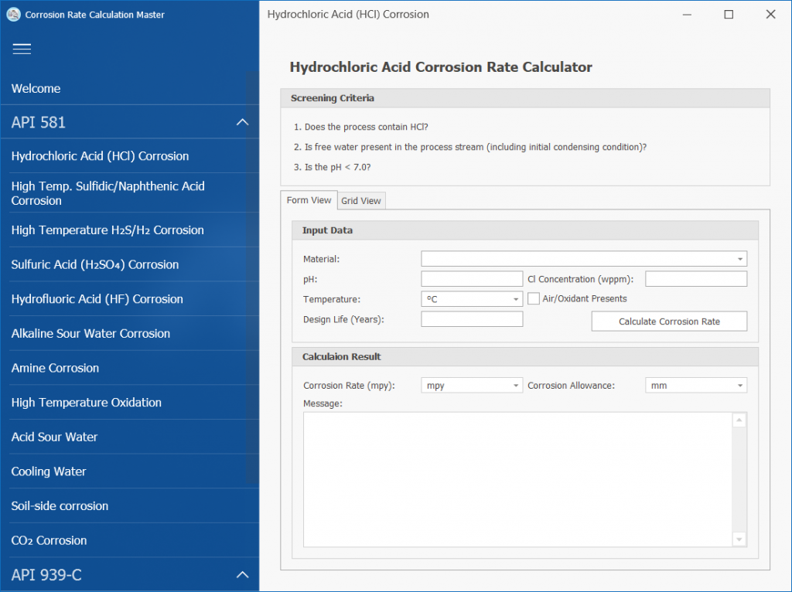Focus the Cl Concentration (wppm) field
792x592 pixels.
tap(695, 279)
